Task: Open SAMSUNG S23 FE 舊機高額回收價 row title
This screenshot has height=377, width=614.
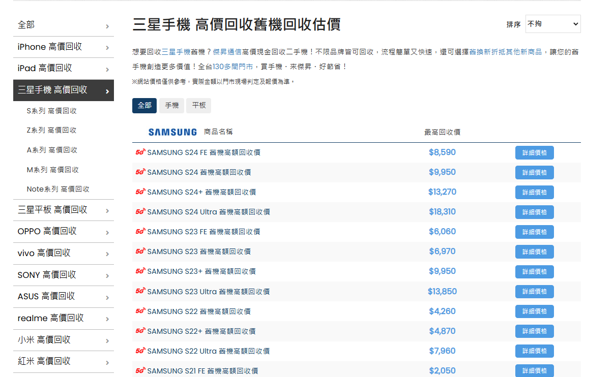Action: (203, 232)
